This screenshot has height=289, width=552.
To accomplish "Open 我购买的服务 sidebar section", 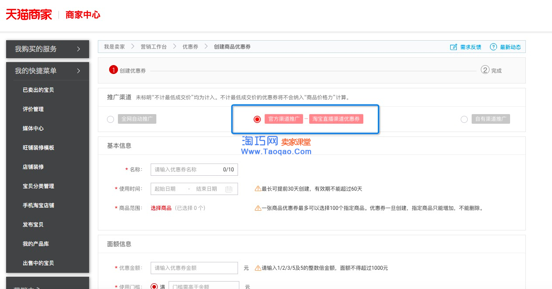I will 48,49.
